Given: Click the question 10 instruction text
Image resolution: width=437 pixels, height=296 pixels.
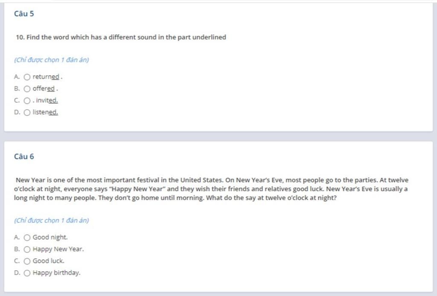Looking at the screenshot, I should coord(121,37).
